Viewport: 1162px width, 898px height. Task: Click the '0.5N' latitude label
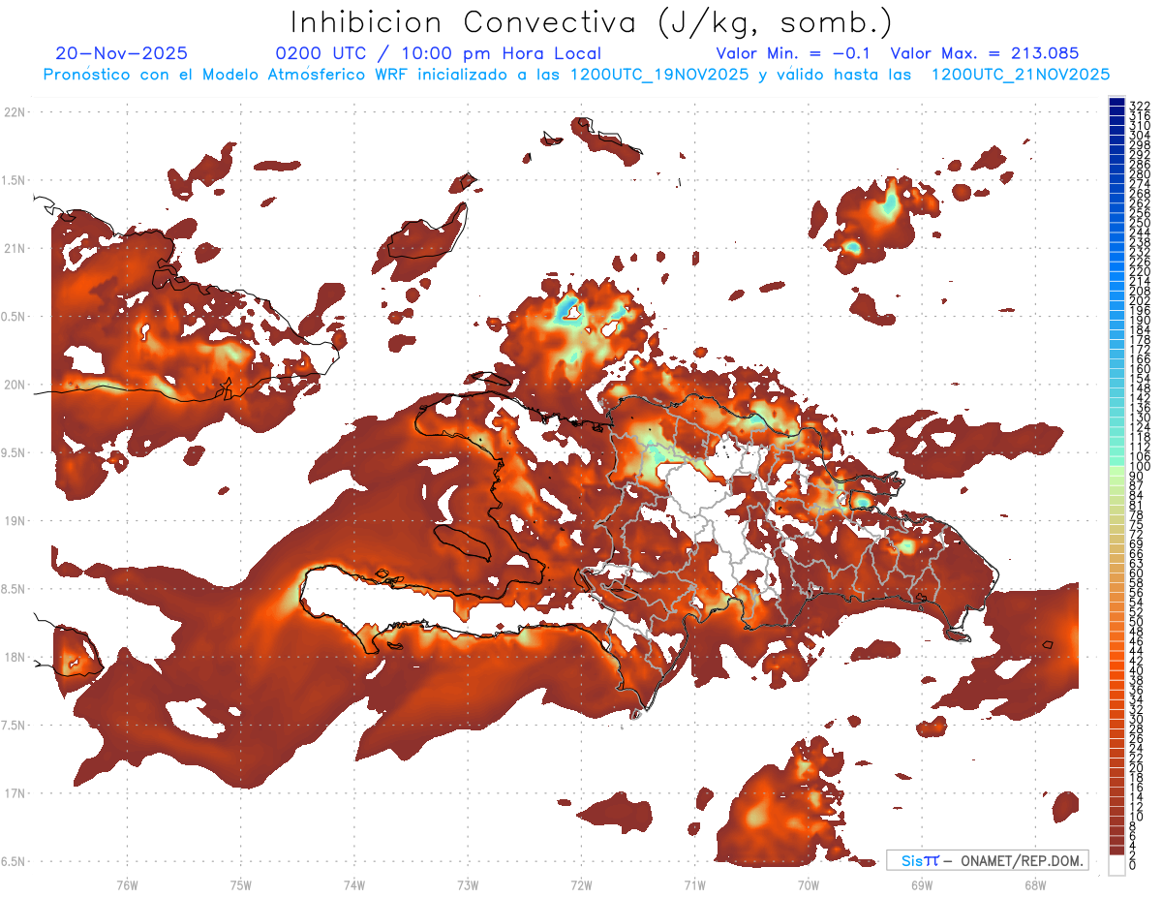pos(15,317)
